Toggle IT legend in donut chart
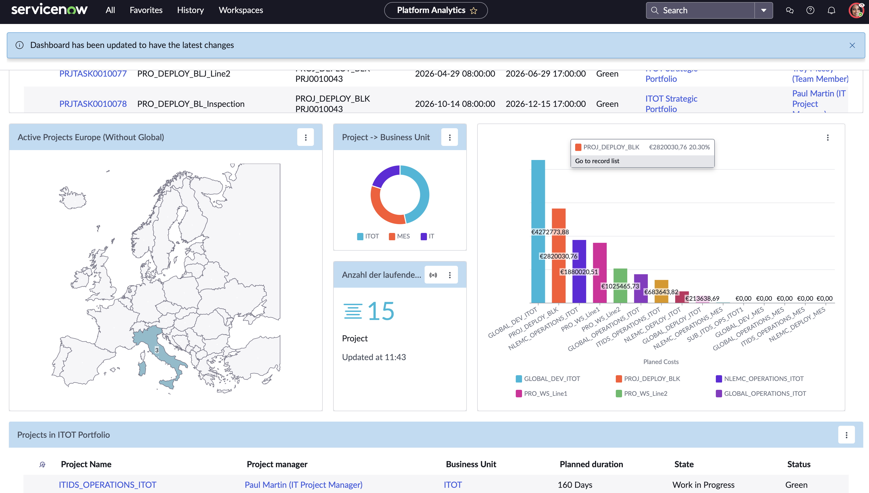Image resolution: width=869 pixels, height=493 pixels. coord(427,236)
